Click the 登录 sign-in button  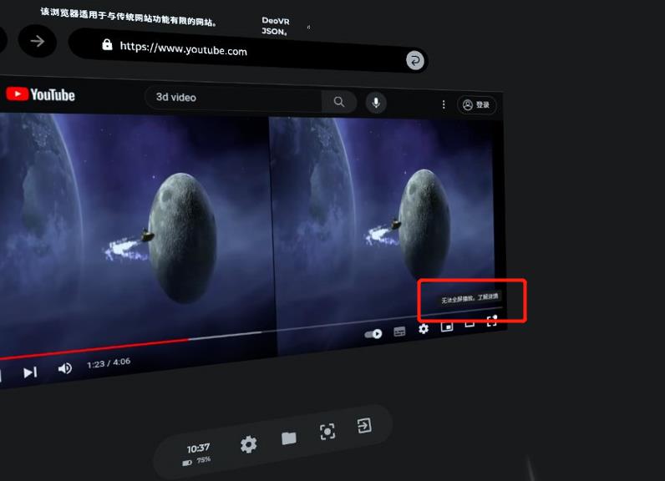click(x=476, y=105)
